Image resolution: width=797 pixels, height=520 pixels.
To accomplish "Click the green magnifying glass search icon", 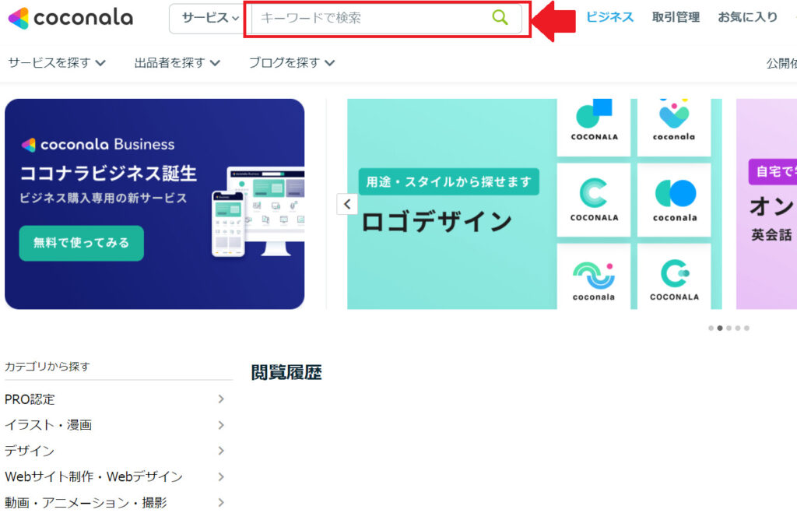I will click(500, 18).
